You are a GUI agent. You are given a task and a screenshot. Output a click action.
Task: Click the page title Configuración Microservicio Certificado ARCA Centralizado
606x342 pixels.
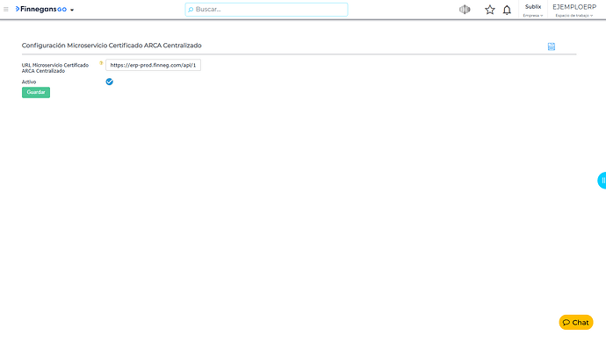pyautogui.click(x=112, y=46)
